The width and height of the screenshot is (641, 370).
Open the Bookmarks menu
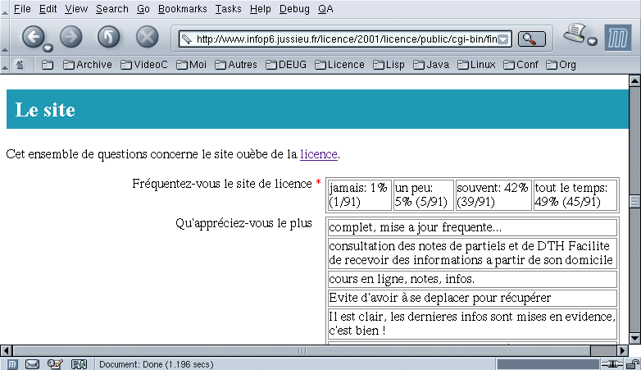click(x=182, y=8)
